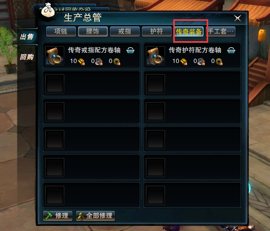Click gold ingot price icon of ring scroll
This screenshot has width=270, height=231.
click(x=81, y=61)
